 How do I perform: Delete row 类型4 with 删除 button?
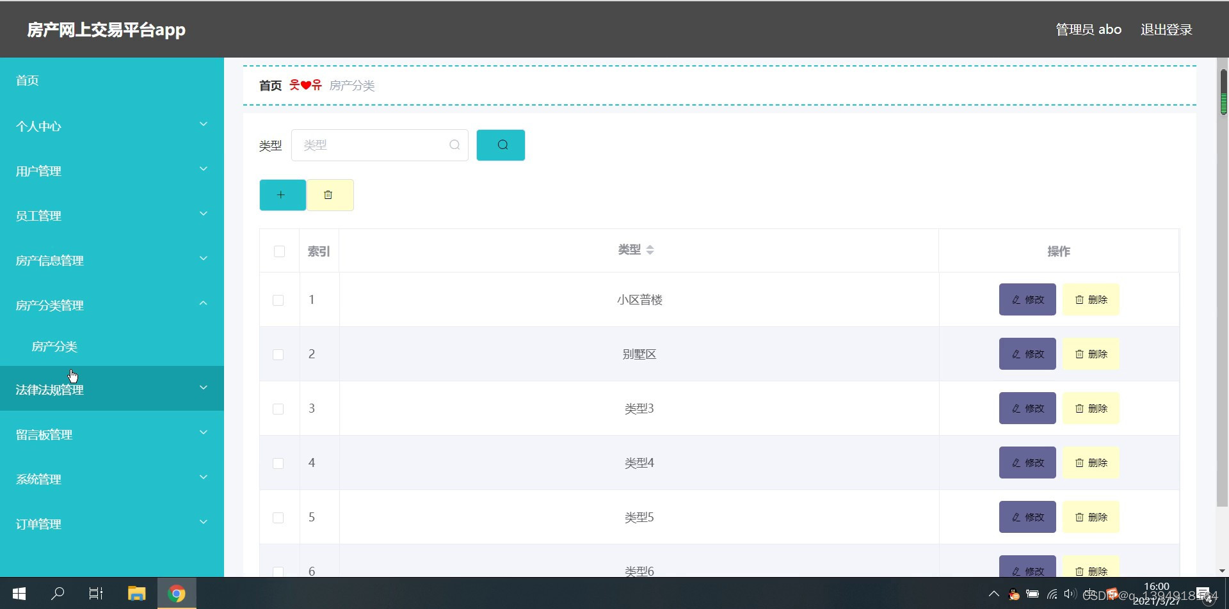[x=1091, y=463]
